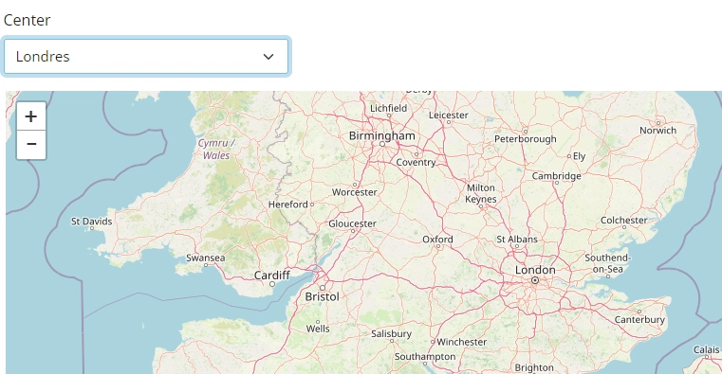Click the Peterborough city marker

tap(525, 132)
